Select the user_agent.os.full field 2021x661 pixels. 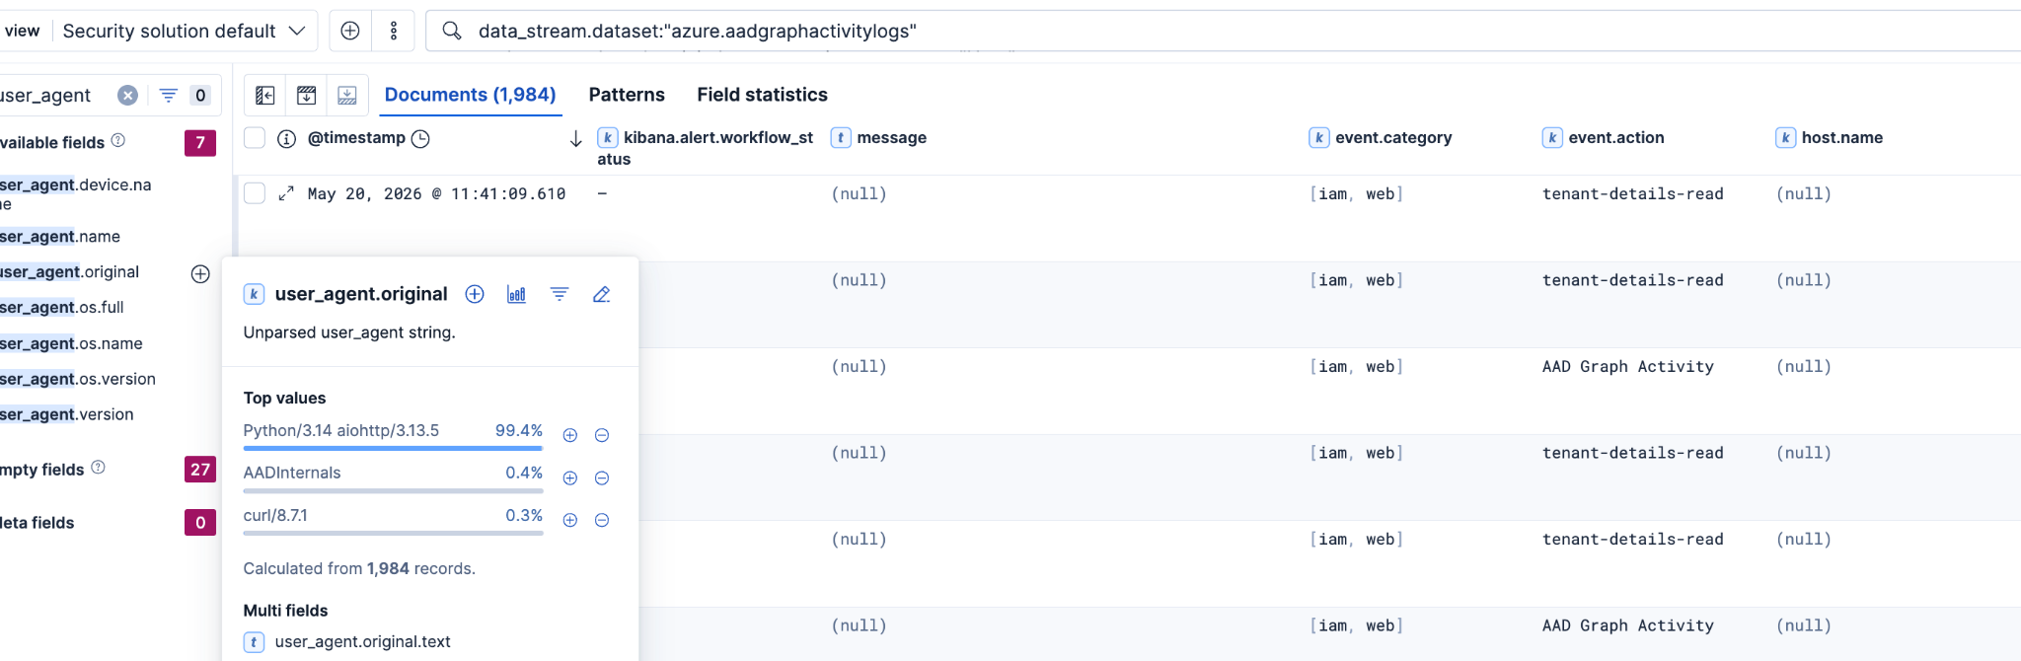[x=63, y=308]
